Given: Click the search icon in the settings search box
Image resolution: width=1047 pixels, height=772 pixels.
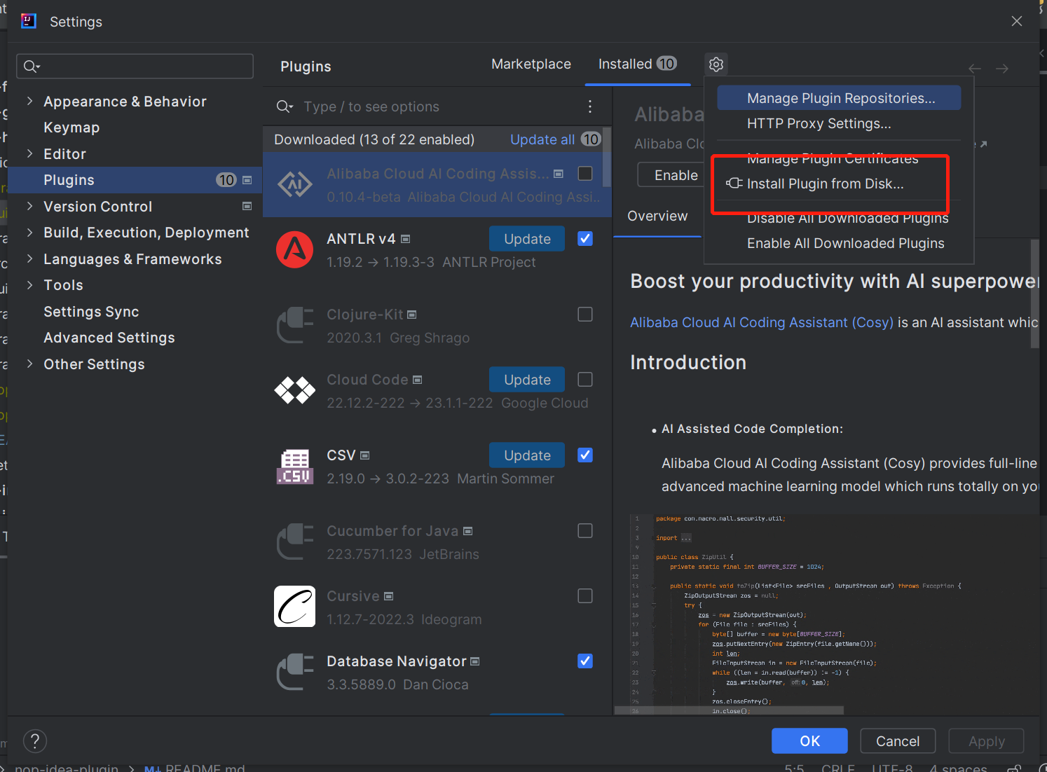Looking at the screenshot, I should click(32, 67).
